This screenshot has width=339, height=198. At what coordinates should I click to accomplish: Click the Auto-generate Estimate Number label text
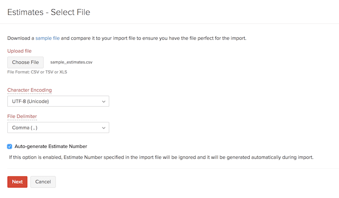point(51,146)
